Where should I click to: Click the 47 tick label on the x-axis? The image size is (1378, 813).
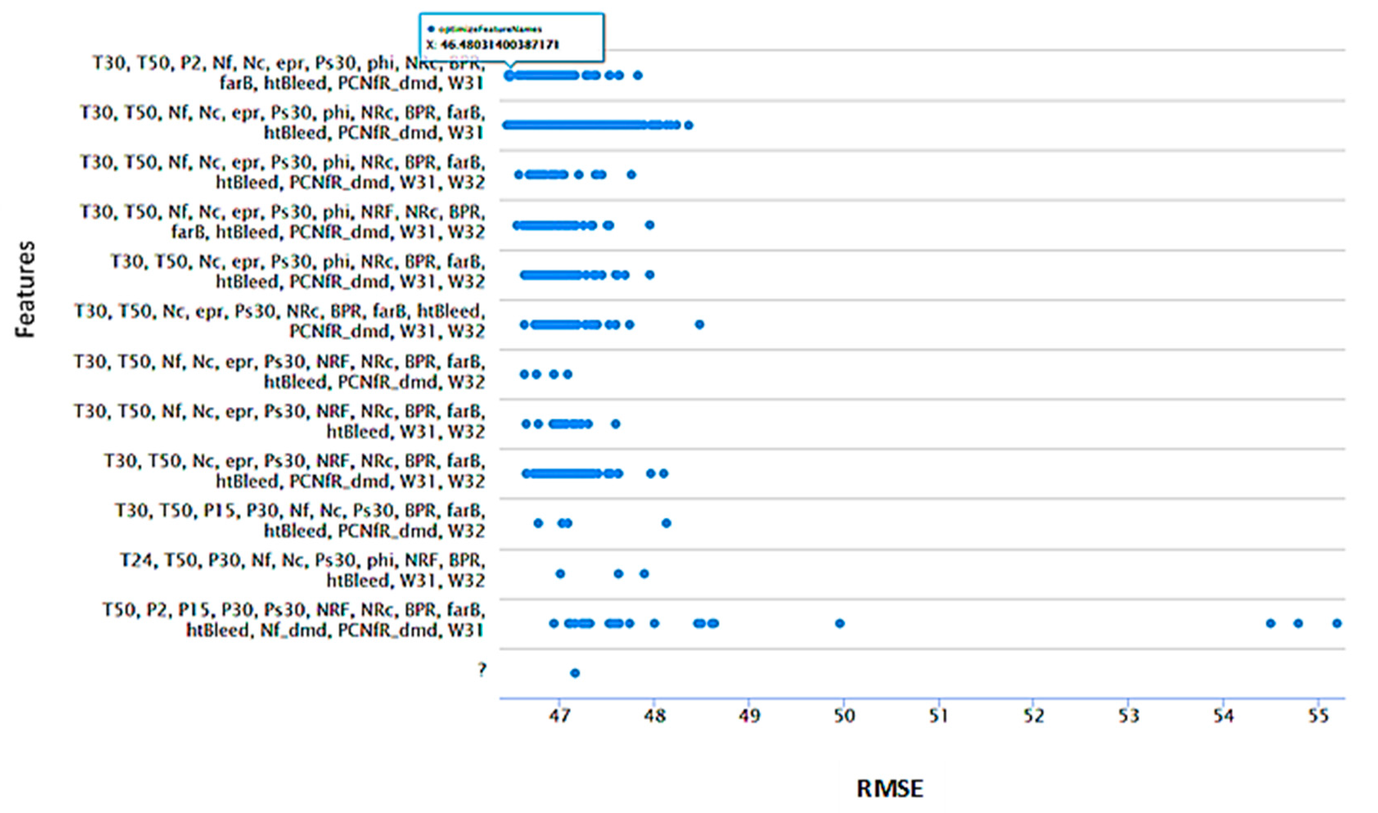point(559,716)
